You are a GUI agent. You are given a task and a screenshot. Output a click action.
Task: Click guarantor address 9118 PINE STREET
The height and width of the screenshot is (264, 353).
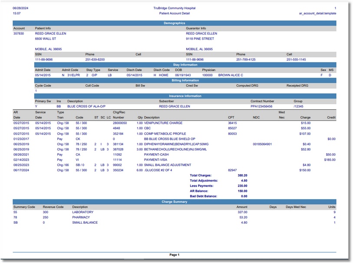(200, 39)
